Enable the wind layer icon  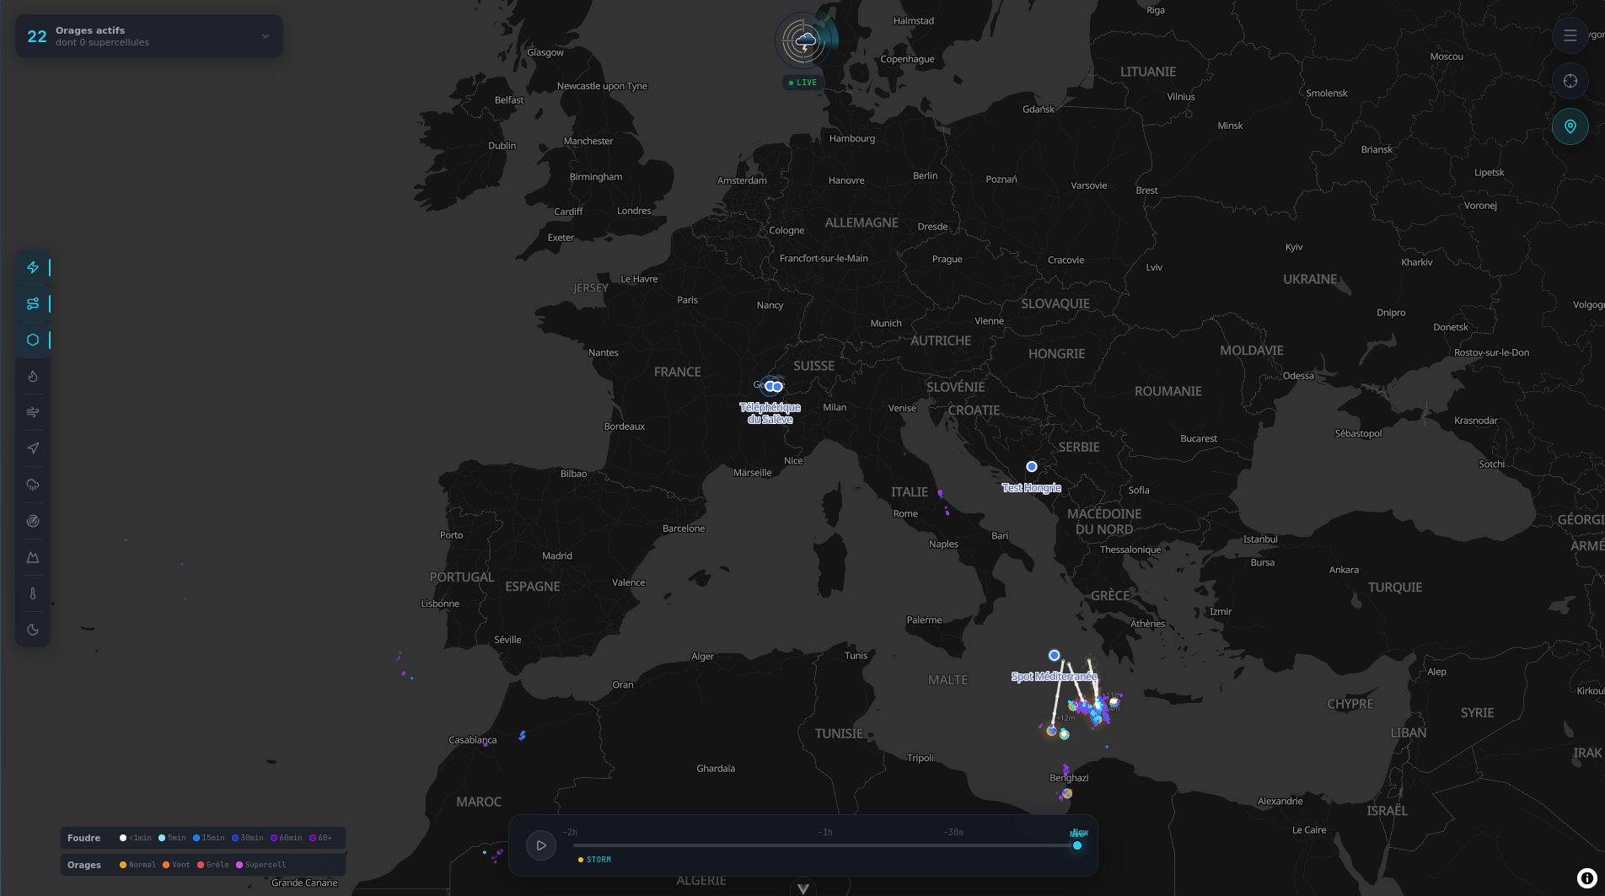pyautogui.click(x=33, y=412)
